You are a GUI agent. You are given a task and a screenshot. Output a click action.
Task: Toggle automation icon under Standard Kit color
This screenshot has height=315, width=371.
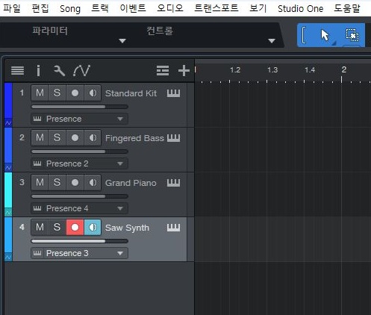click(8, 123)
